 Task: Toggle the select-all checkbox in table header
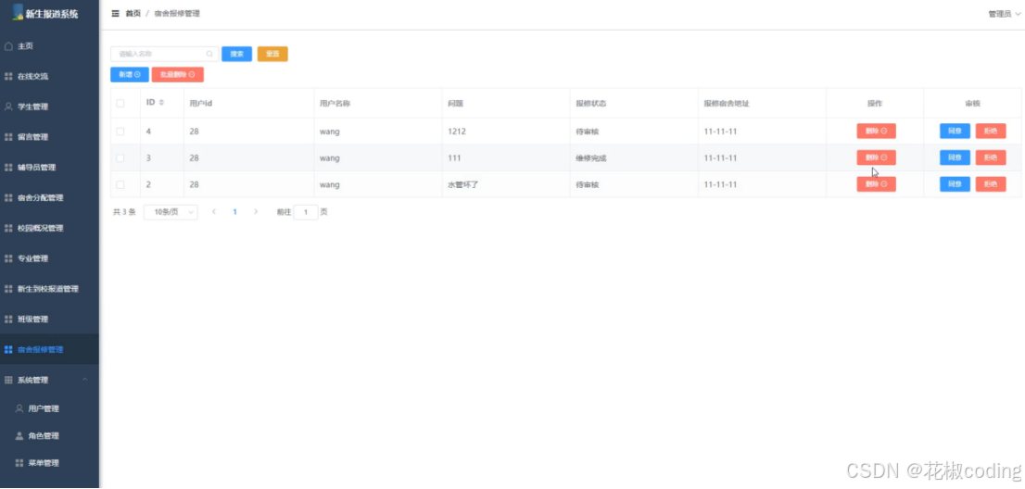pos(120,103)
